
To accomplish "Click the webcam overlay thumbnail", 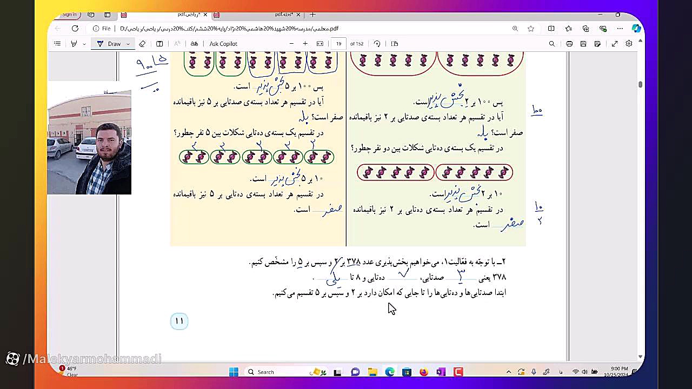I will tap(89, 142).
